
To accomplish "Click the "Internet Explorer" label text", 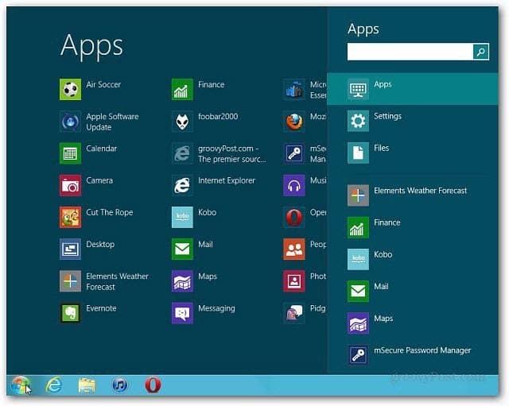I will click(227, 180).
